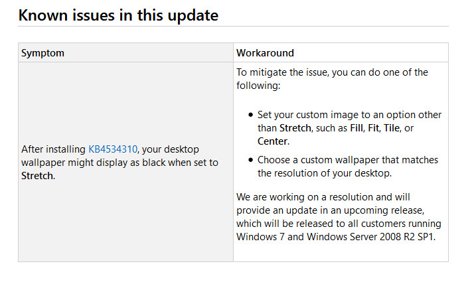472x284 pixels.
Task: Click the second bullet point marker
Action: coord(251,160)
